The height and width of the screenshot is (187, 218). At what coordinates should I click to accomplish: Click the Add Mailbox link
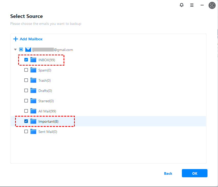tap(31, 39)
